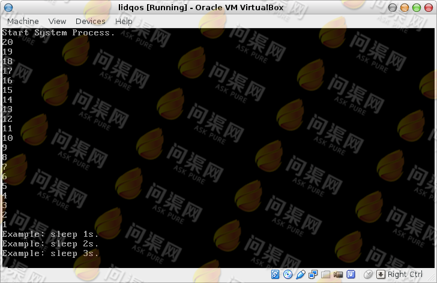Click the keyboard capture arrow icon
This screenshot has height=283, width=437.
381,275
